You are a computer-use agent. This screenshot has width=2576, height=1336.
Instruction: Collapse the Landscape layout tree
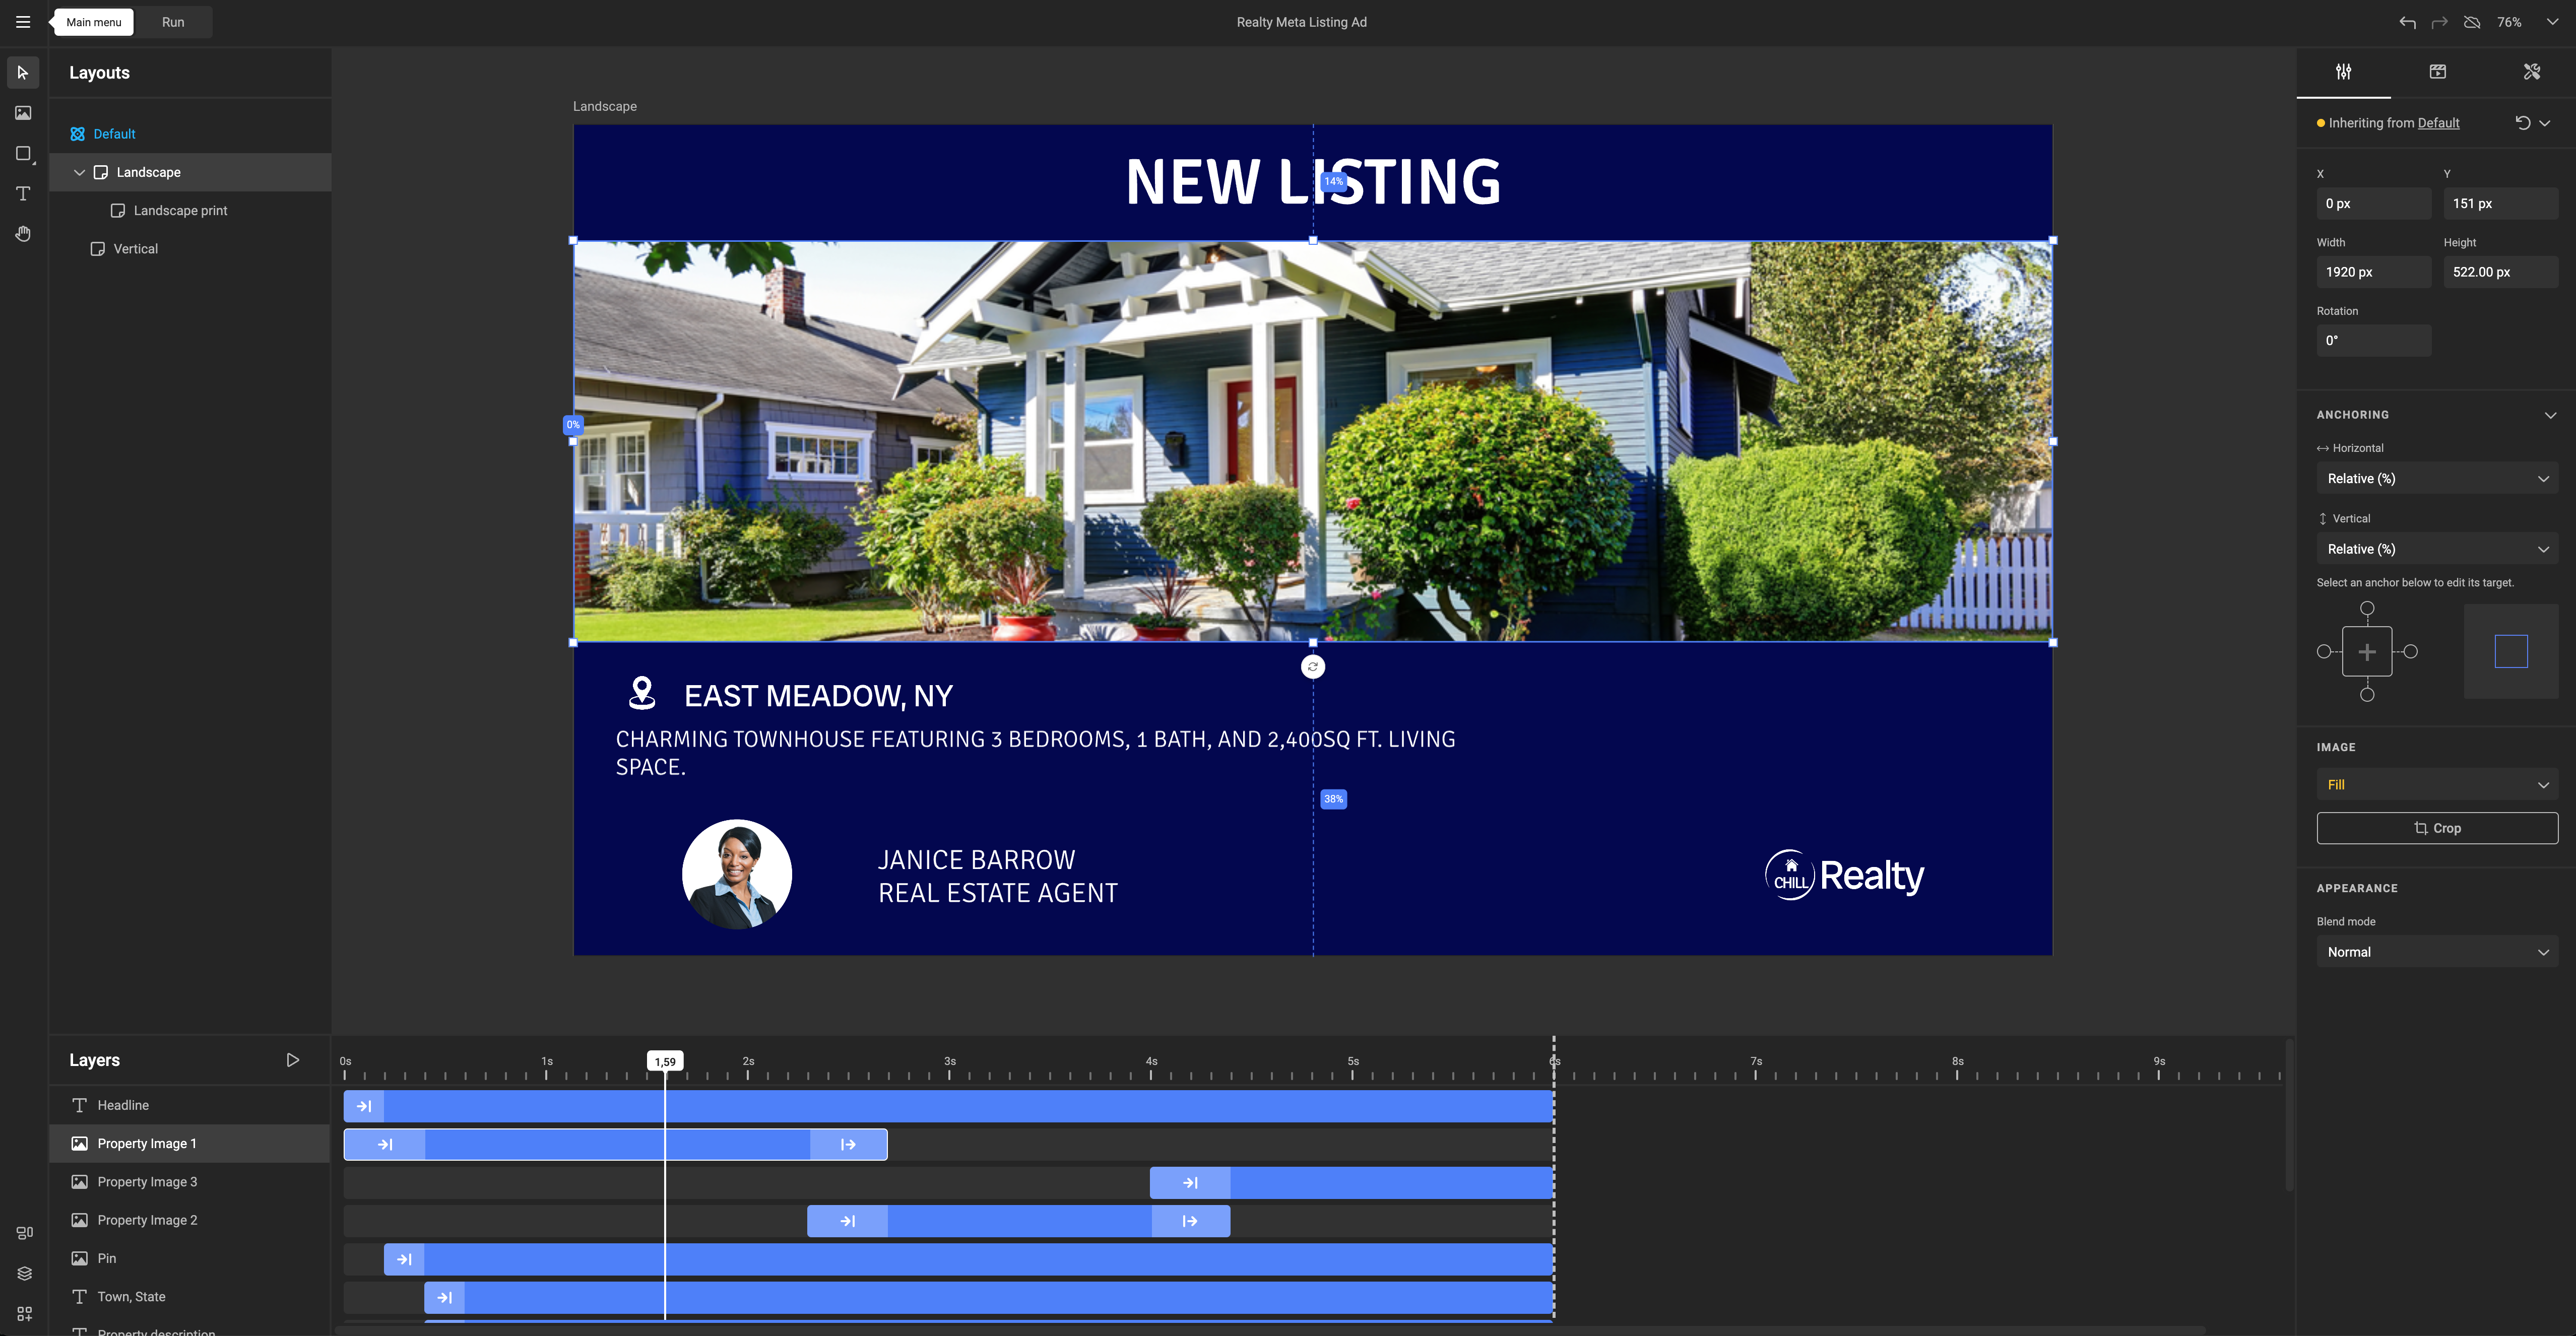coord(79,172)
